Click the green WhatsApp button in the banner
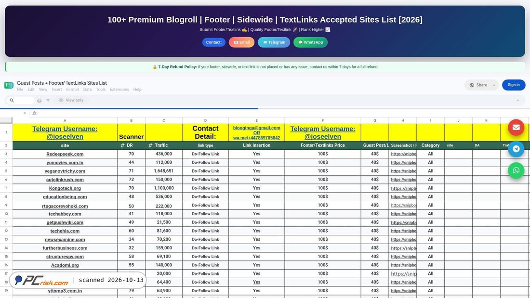This screenshot has height=298, width=530. click(310, 42)
